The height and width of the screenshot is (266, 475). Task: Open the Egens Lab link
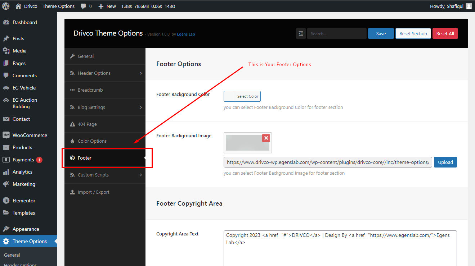(186, 34)
